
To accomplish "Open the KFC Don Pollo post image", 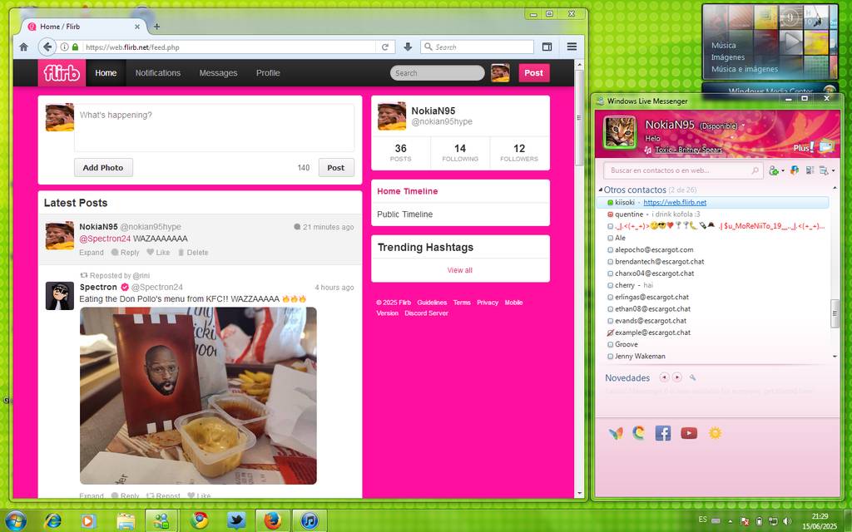I will click(198, 396).
